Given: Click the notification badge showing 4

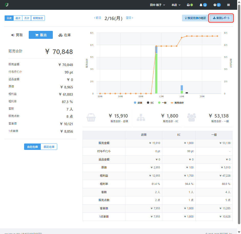Looking at the screenshot, I should coord(205,5).
